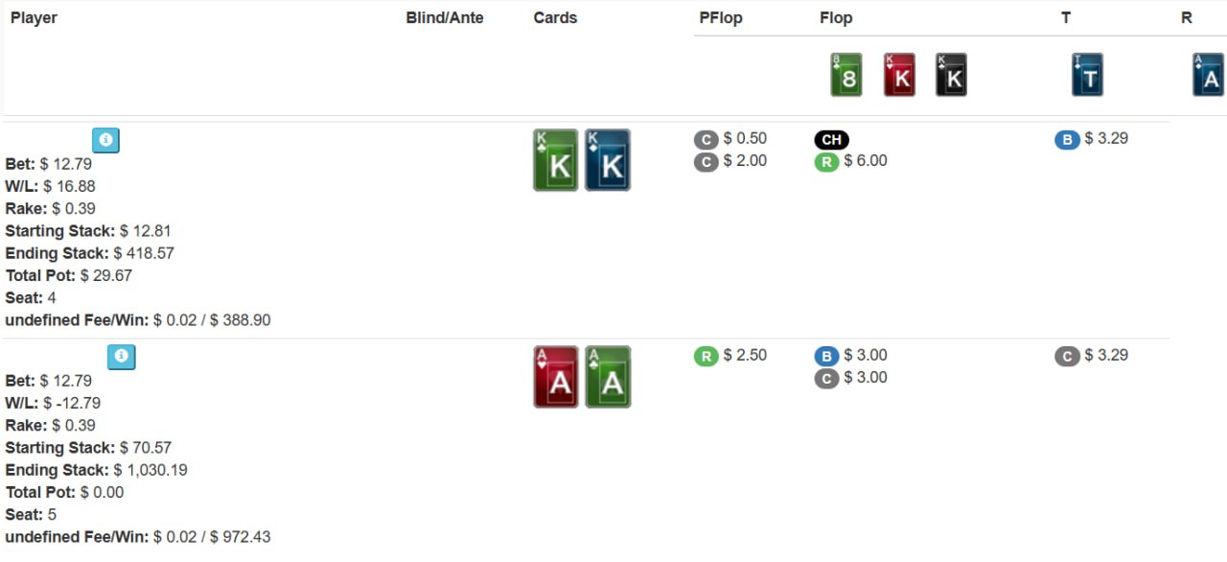Select the black King flop card
This screenshot has height=562, width=1227.
pos(951,75)
